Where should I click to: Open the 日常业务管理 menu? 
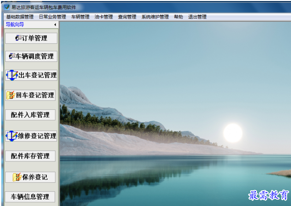pos(53,17)
